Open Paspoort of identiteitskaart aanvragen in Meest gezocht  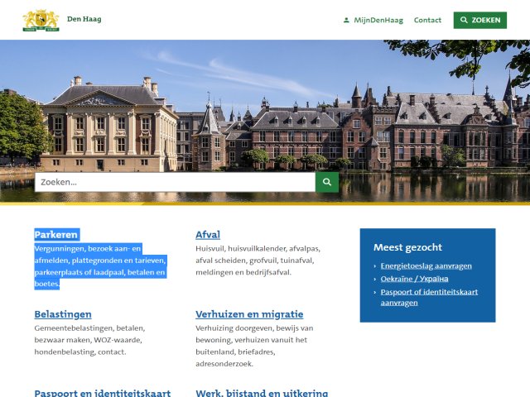click(429, 297)
